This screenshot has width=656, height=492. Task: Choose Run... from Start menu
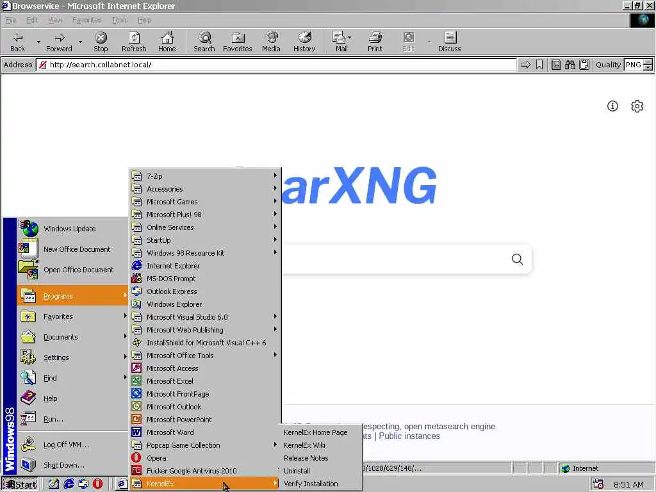pos(73,419)
